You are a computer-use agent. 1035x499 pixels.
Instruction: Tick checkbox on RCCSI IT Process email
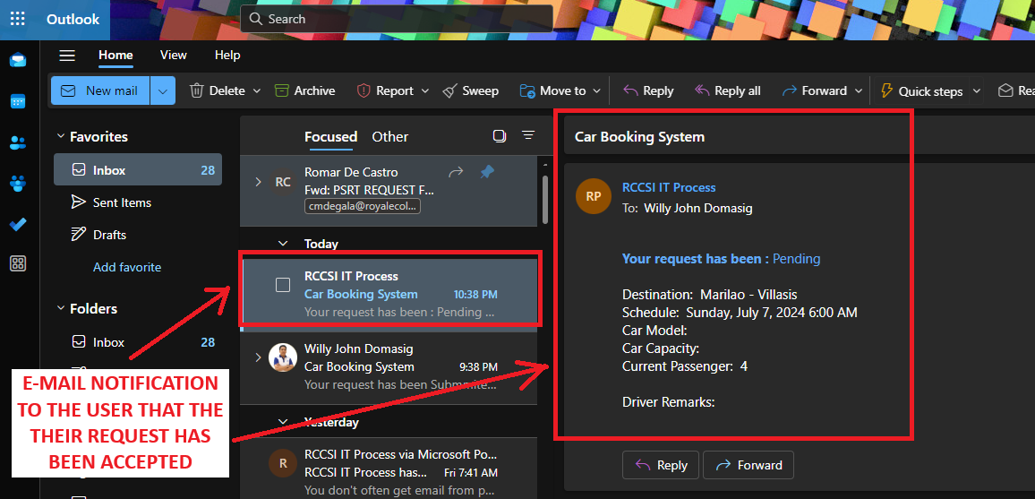[283, 285]
